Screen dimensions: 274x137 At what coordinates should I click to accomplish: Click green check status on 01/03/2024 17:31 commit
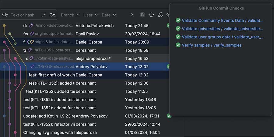pos(169,116)
